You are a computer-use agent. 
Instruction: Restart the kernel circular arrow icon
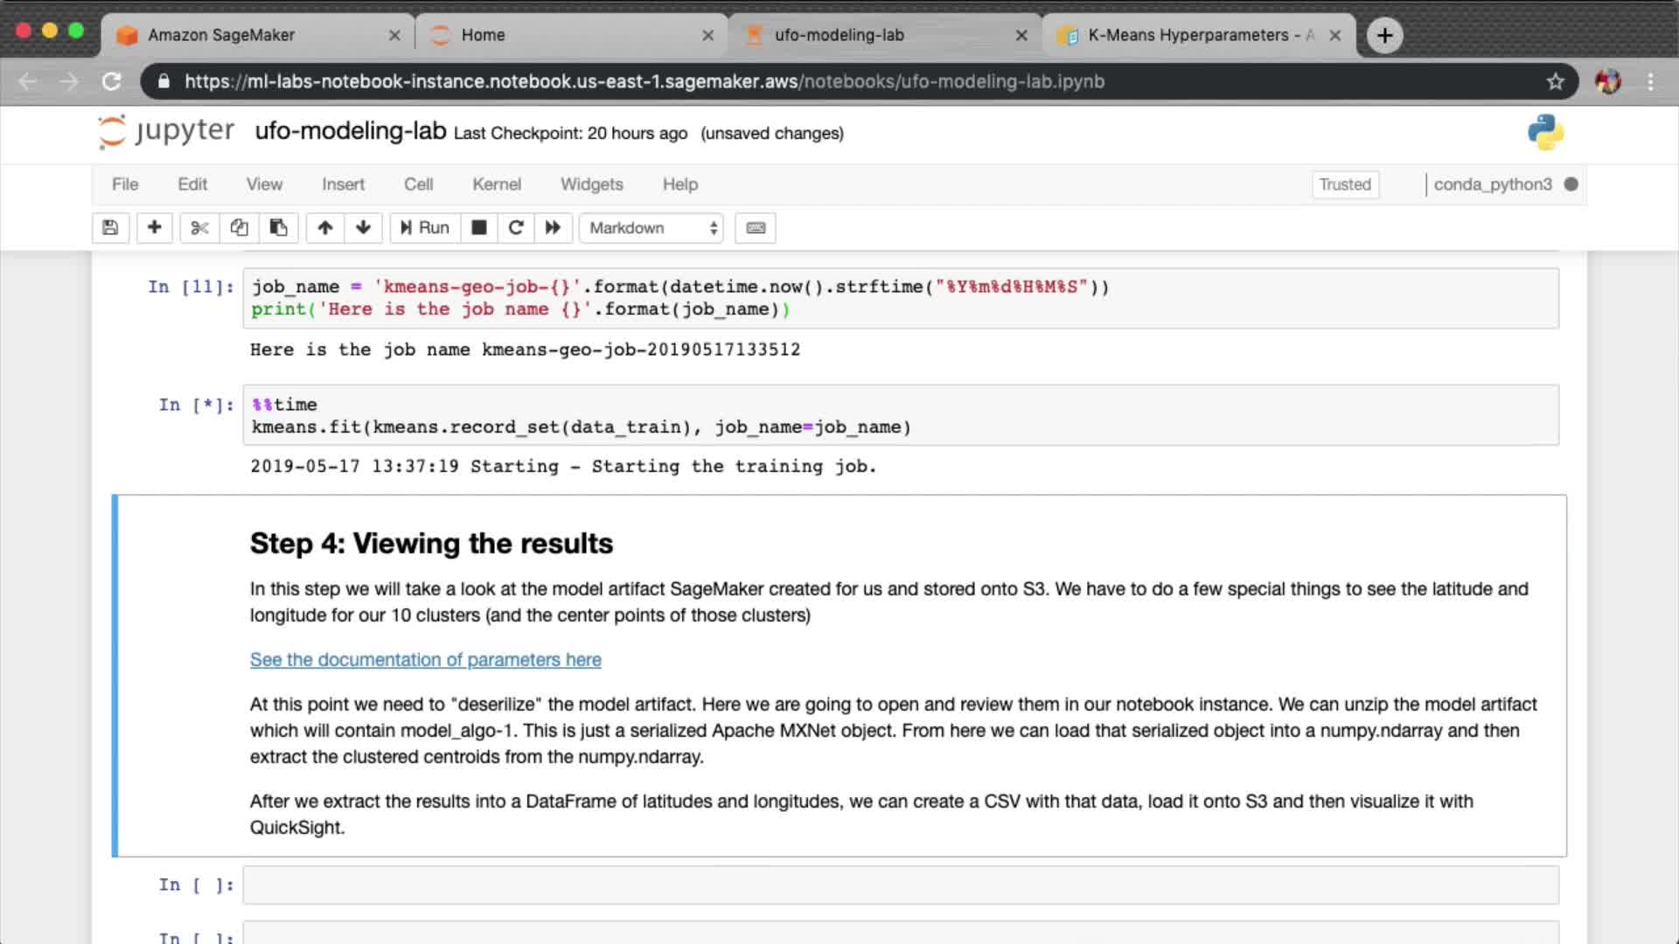(516, 228)
